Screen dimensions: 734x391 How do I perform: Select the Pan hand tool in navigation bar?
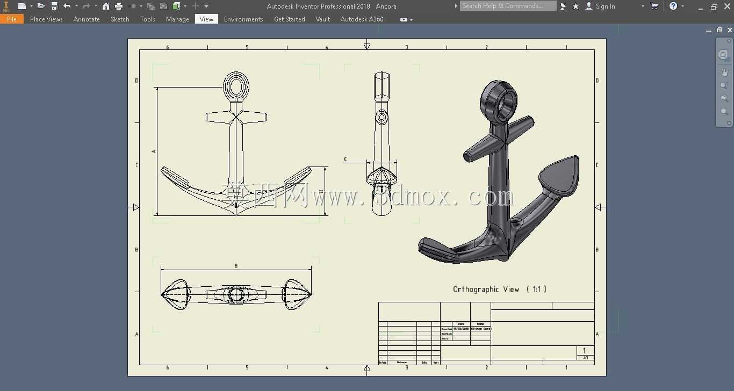coord(724,73)
